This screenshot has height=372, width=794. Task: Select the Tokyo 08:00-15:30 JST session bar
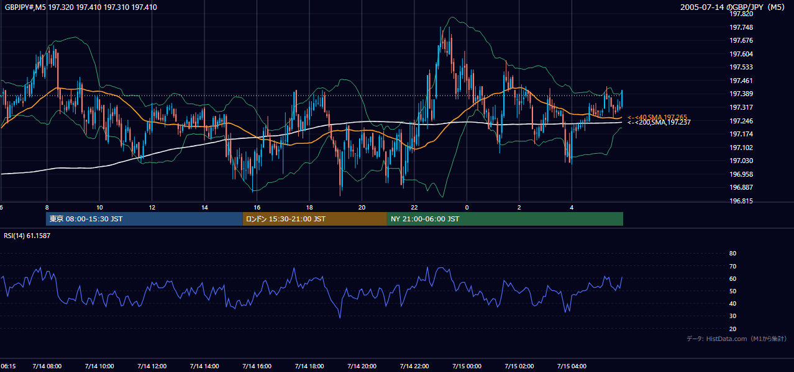click(144, 219)
